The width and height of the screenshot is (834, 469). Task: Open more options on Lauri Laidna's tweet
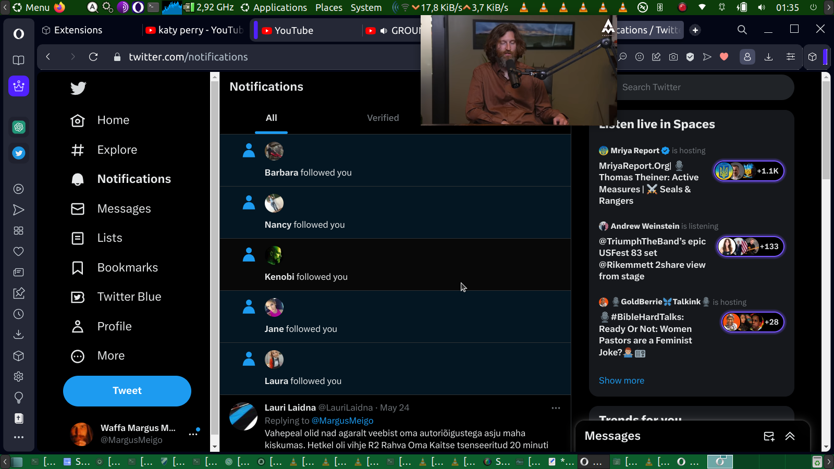[556, 408]
